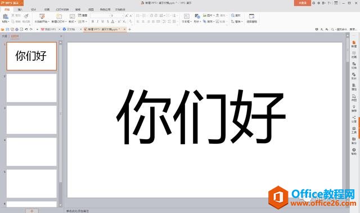Viewport: 360px width, 213px height.
Task: Open the Arrange objects menu
Action: point(209,21)
